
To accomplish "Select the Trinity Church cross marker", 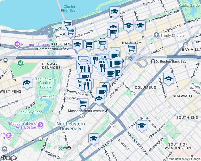I will 156,35.
